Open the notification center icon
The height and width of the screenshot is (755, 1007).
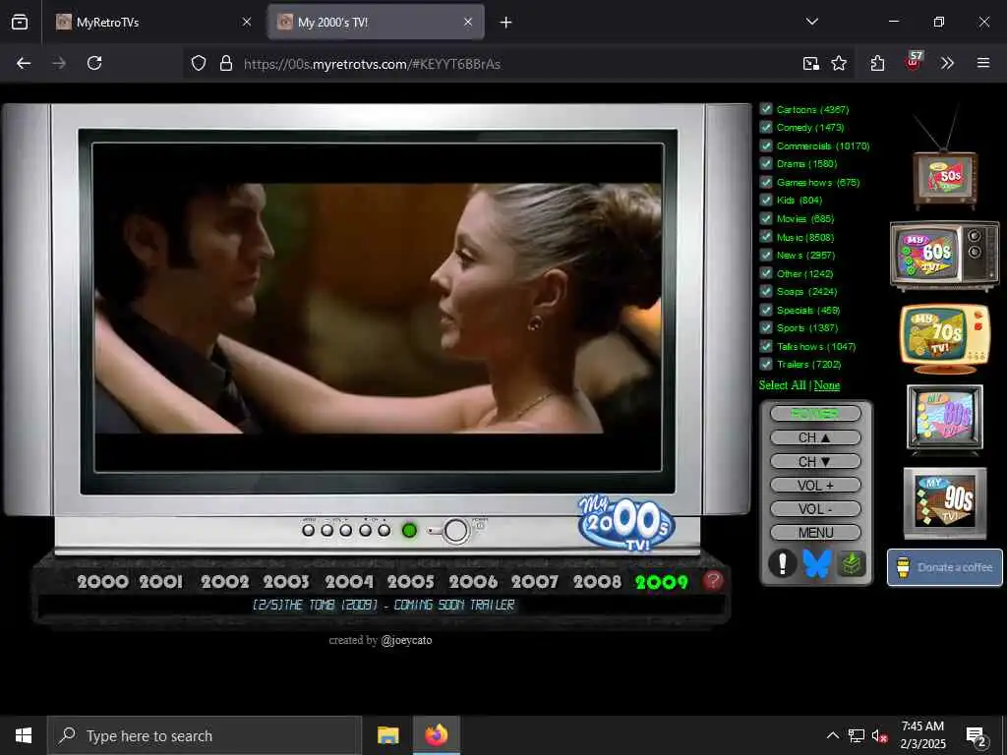click(x=977, y=736)
